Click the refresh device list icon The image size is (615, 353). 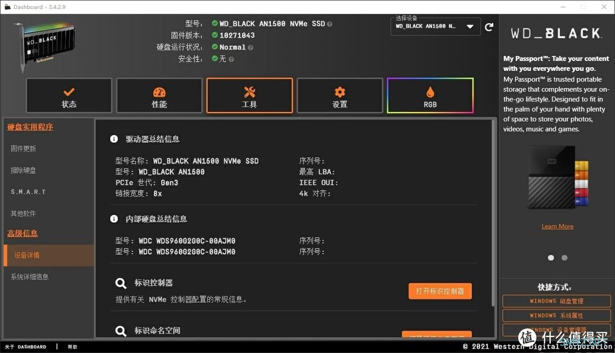[x=489, y=27]
